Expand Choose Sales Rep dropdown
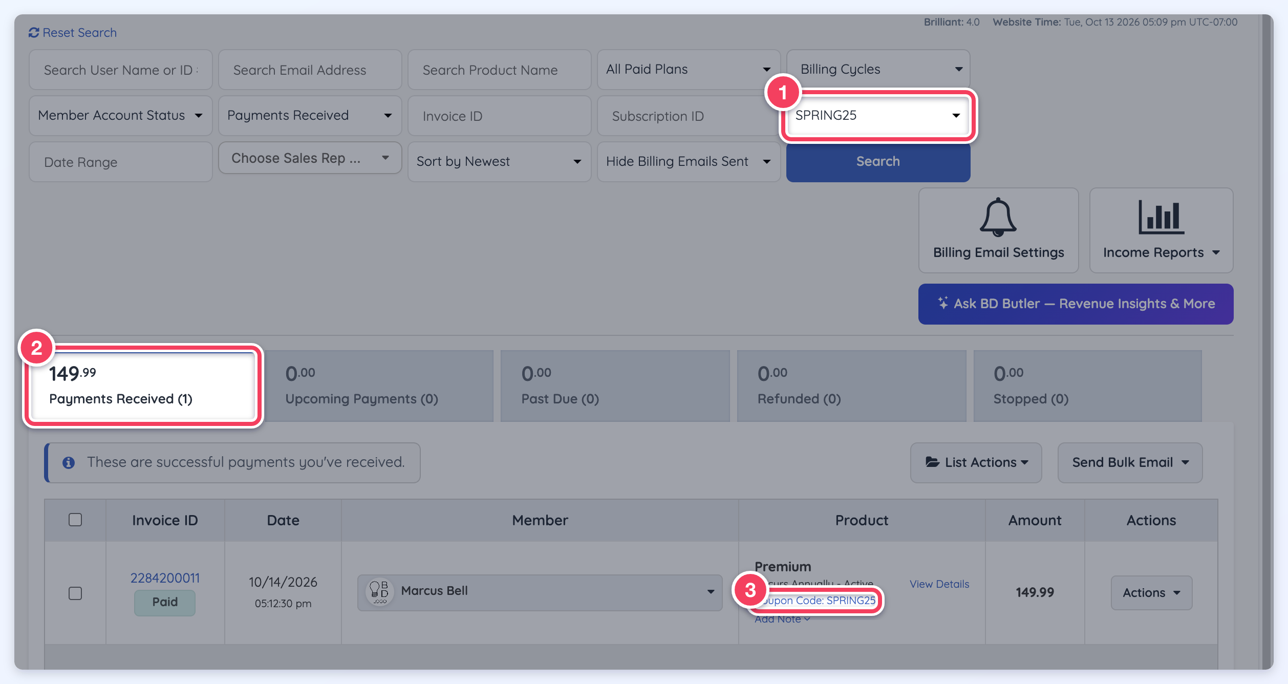Image resolution: width=1288 pixels, height=684 pixels. (310, 158)
